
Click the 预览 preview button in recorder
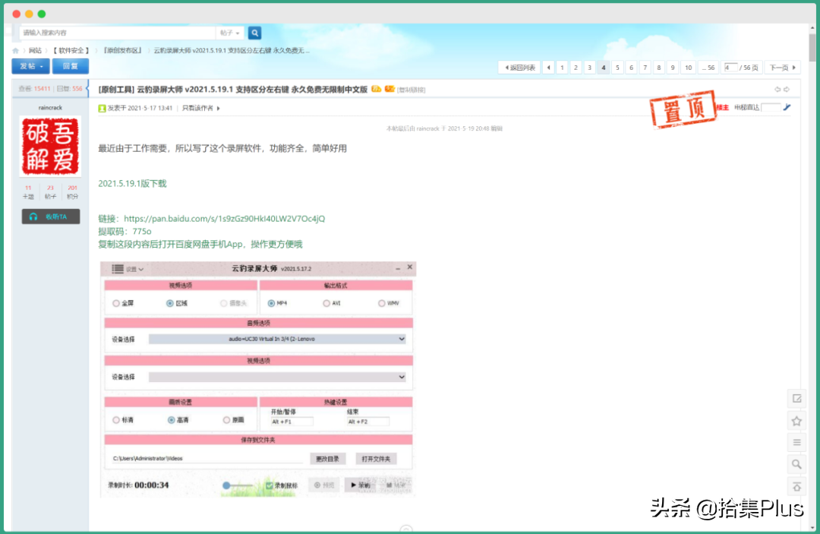click(x=323, y=485)
